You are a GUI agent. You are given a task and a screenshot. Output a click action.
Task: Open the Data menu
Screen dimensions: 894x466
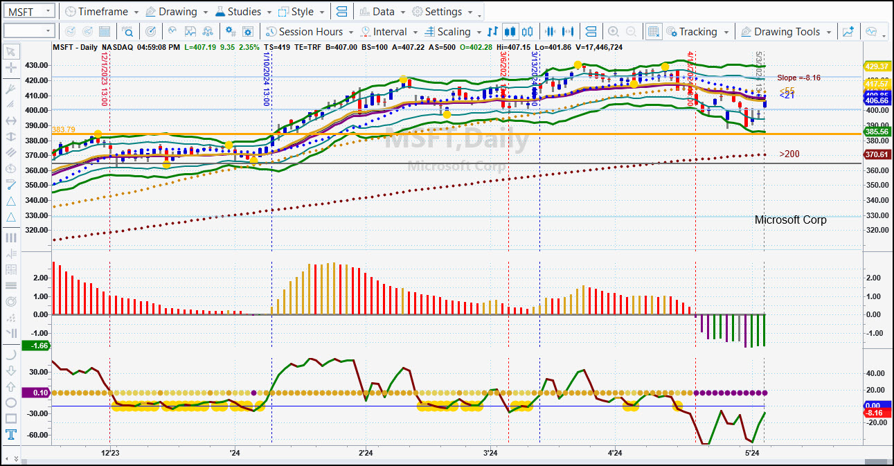pyautogui.click(x=382, y=12)
